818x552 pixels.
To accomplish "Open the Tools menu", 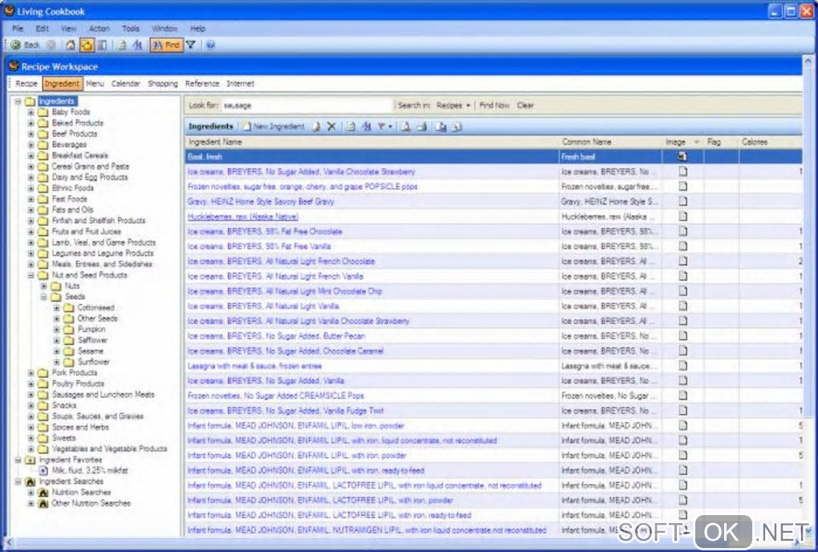I will click(131, 29).
